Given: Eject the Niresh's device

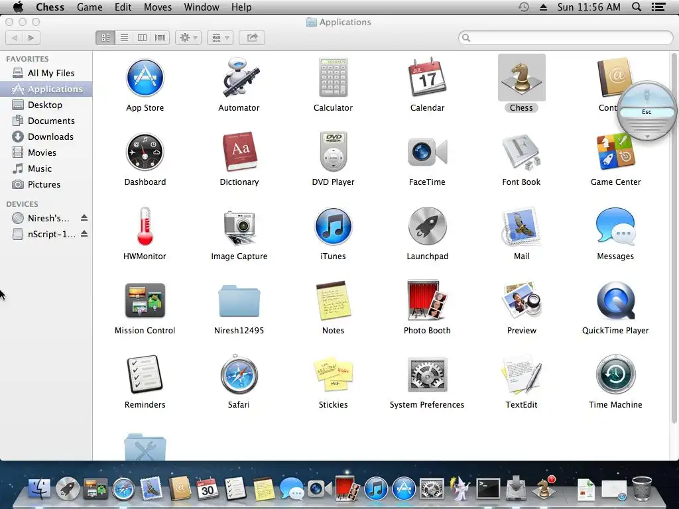Looking at the screenshot, I should point(84,217).
